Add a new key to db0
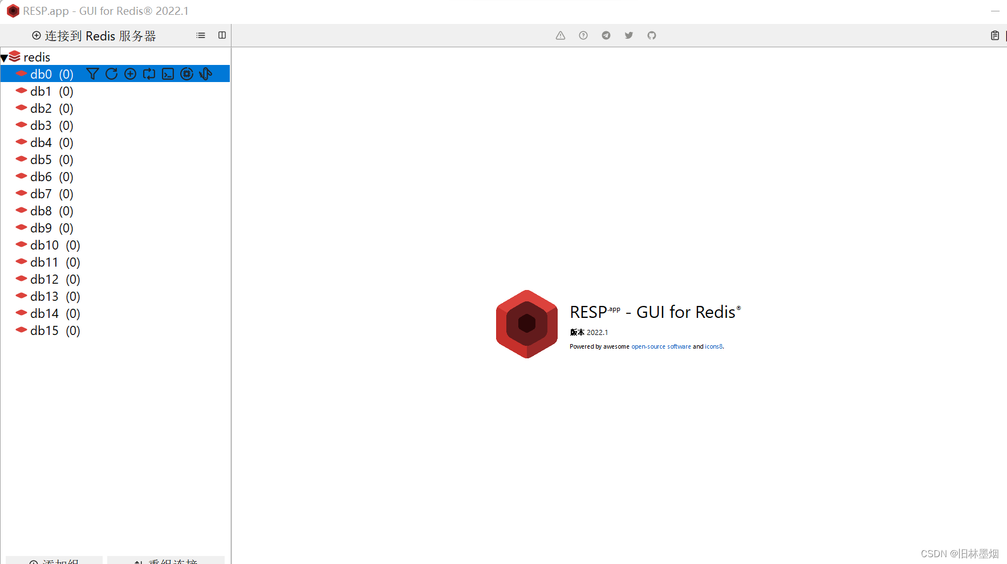This screenshot has width=1007, height=564. 131,74
